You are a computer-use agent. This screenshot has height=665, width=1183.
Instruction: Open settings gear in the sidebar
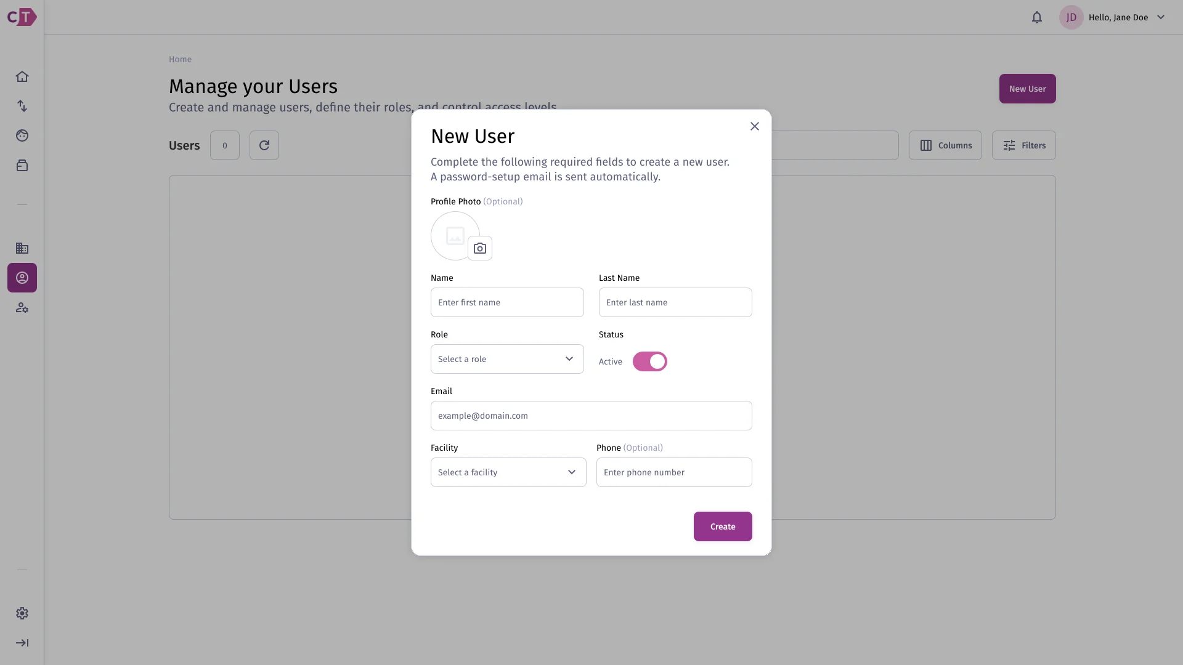pos(22,613)
